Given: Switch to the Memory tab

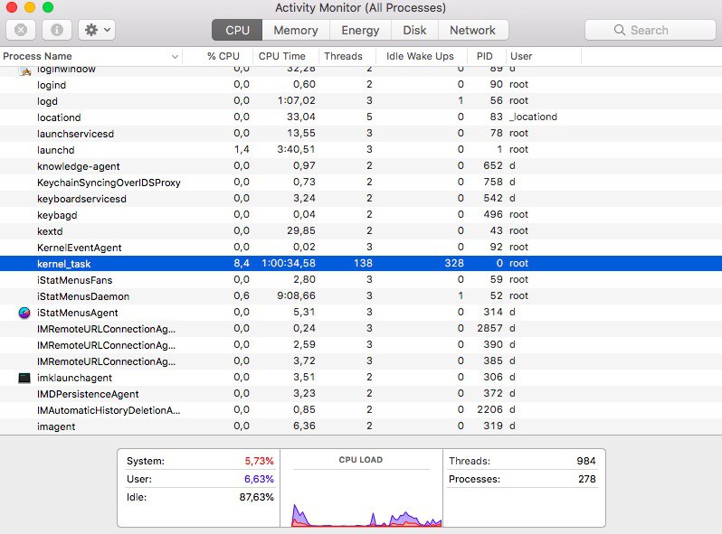Looking at the screenshot, I should pos(296,30).
